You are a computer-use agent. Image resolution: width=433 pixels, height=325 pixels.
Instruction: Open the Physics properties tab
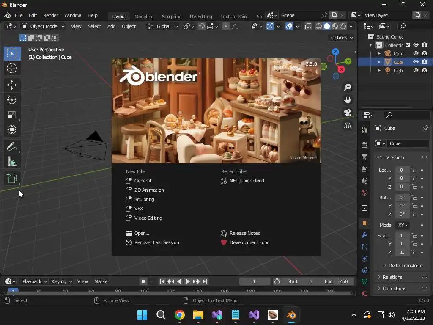click(x=364, y=259)
